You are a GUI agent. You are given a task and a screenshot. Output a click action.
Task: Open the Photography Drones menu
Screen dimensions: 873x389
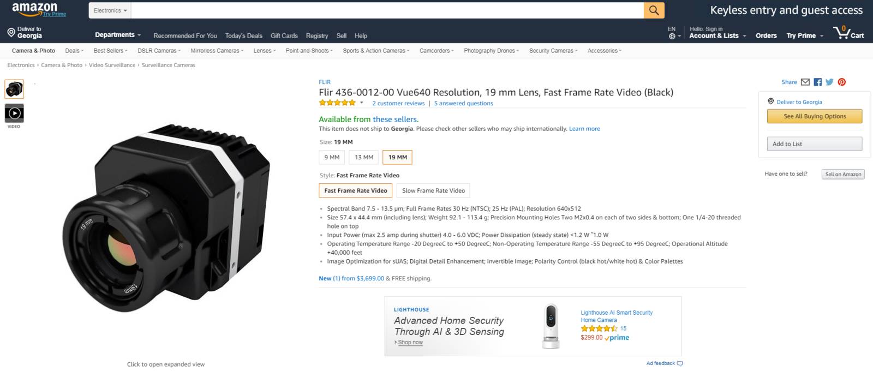pyautogui.click(x=491, y=51)
